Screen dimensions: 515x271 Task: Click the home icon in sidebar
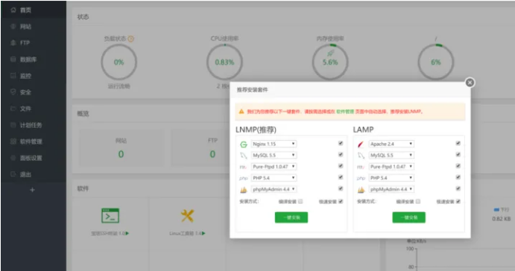pos(13,10)
